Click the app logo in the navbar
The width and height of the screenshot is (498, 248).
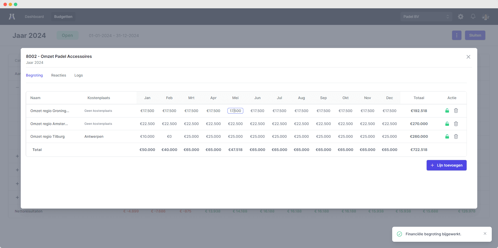(x=12, y=17)
